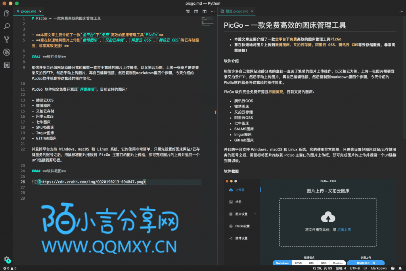Change language mode Markdown in status bar
The height and width of the screenshot is (271, 406).
pos(379,268)
